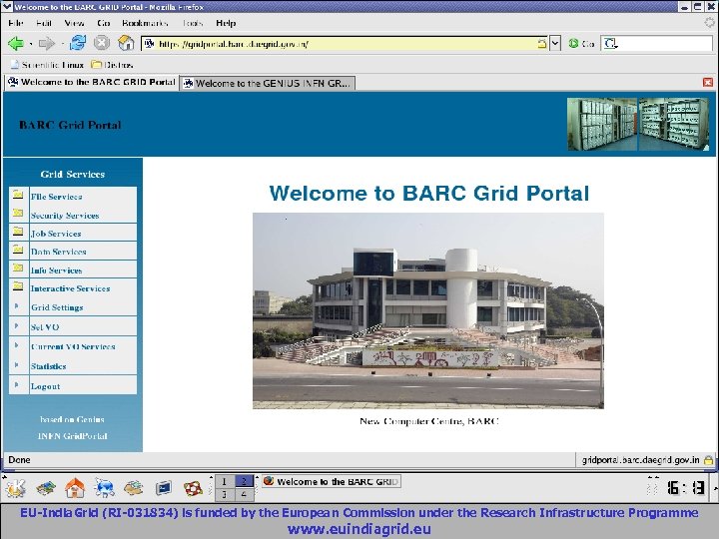Image resolution: width=719 pixels, height=539 pixels.
Task: Open the KDE K menu launcher
Action: (15, 488)
